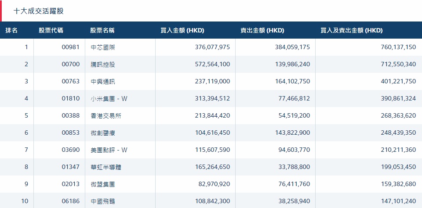This screenshot has height=208, width=422.
Task: Click the 股票名稱 column header
Action: click(x=102, y=30)
